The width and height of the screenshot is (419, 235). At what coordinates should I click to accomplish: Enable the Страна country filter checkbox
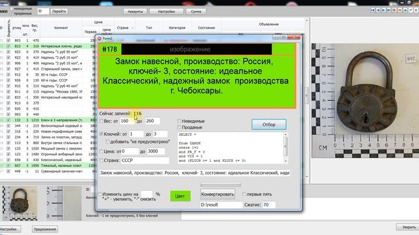(x=101, y=161)
